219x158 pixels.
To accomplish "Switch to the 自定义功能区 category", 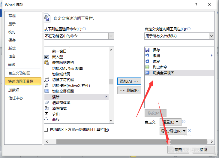I will (19, 73).
